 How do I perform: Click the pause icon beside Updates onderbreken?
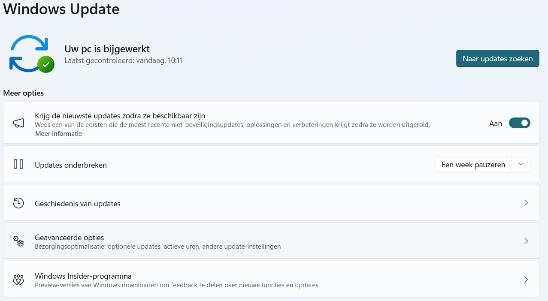pos(18,164)
